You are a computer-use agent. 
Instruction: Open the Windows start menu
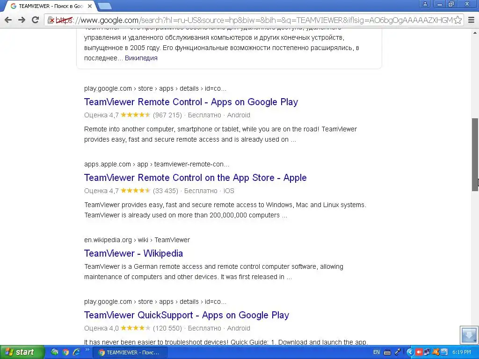click(22, 352)
